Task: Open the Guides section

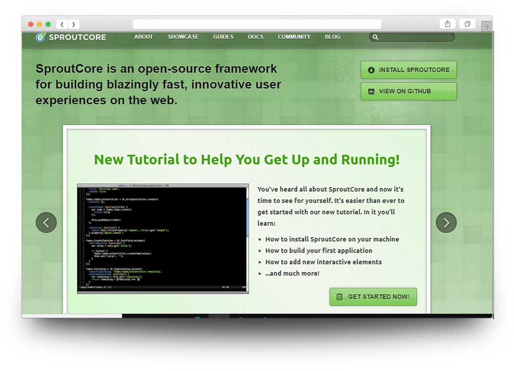Action: point(223,37)
